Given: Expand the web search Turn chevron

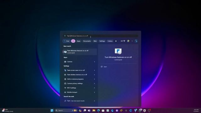Looking at the screenshot, I should point(95,101).
